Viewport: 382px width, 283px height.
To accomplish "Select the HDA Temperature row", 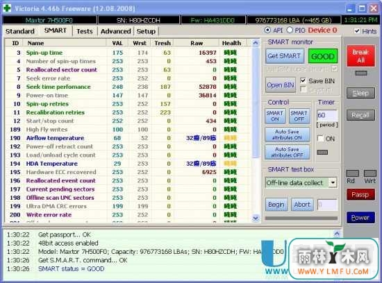I will (x=128, y=164).
